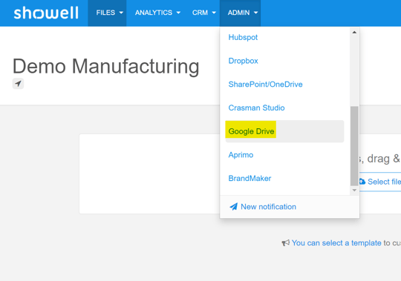Open the 'You can select a template' link
401x281 pixels.
(x=336, y=243)
